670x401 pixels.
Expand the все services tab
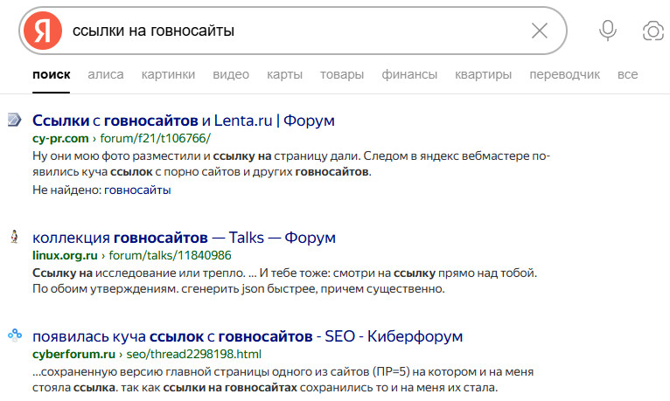coord(627,75)
